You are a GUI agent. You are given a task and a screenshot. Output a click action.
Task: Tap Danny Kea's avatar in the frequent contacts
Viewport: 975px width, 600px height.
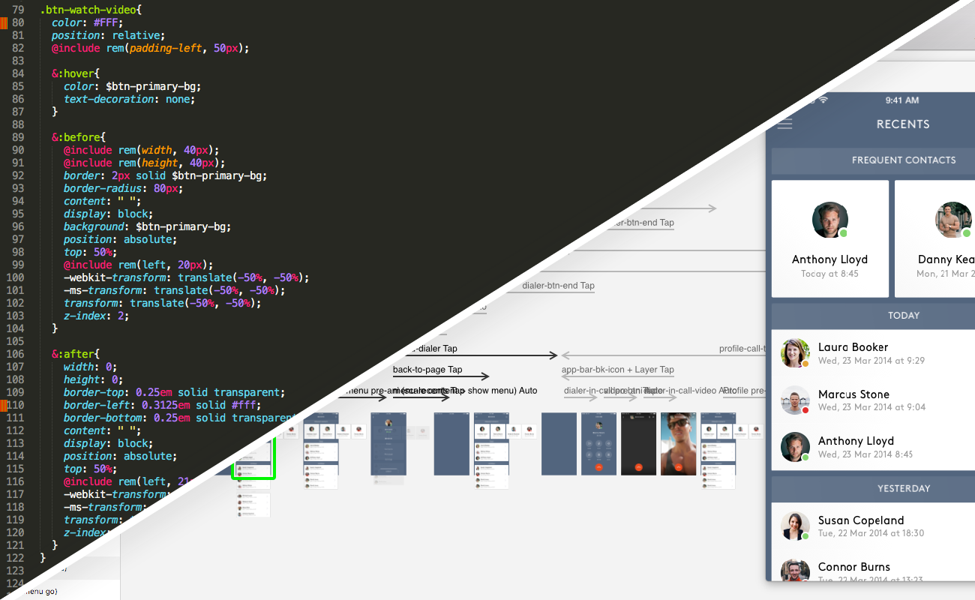coord(954,220)
